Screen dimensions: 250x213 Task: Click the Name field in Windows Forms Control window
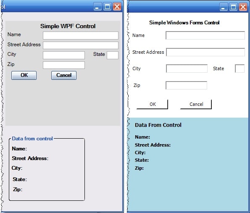click(205, 35)
